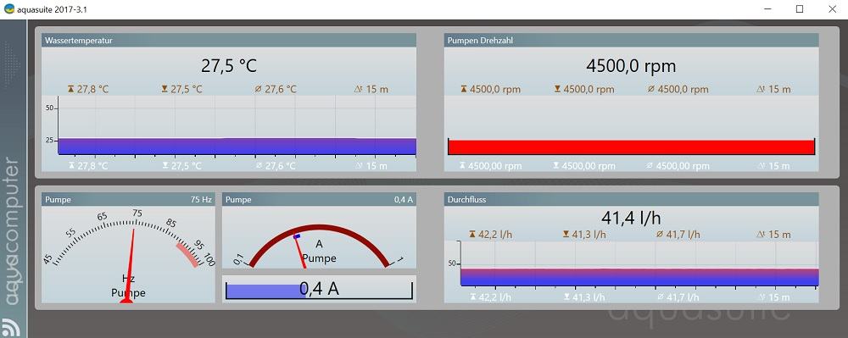The height and width of the screenshot is (338, 848).
Task: Click the 75 Hz value in the Pumpe header
Action: coord(201,200)
